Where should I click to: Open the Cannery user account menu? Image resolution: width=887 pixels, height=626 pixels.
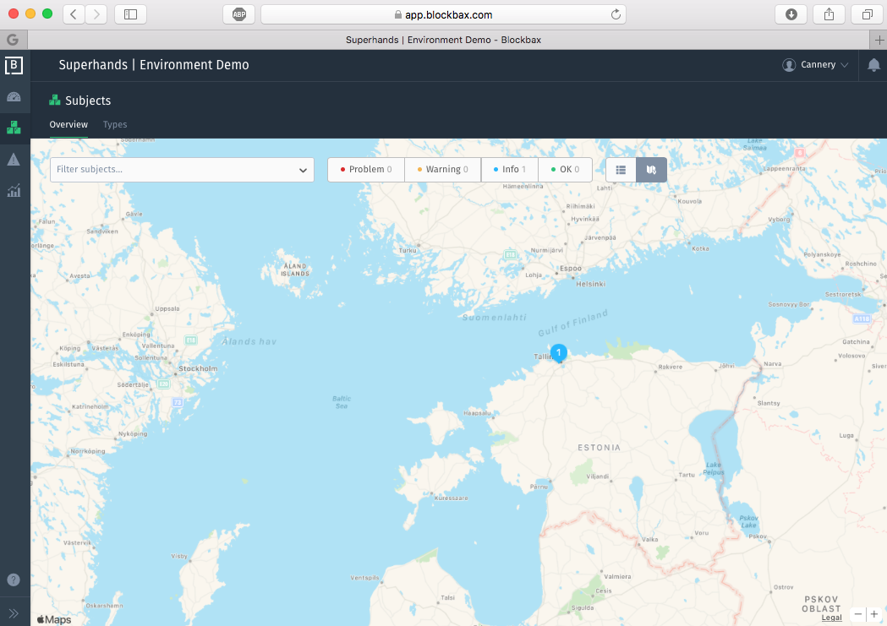point(815,65)
